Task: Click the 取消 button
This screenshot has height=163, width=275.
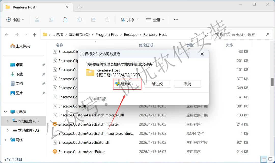Action: [x=188, y=84]
